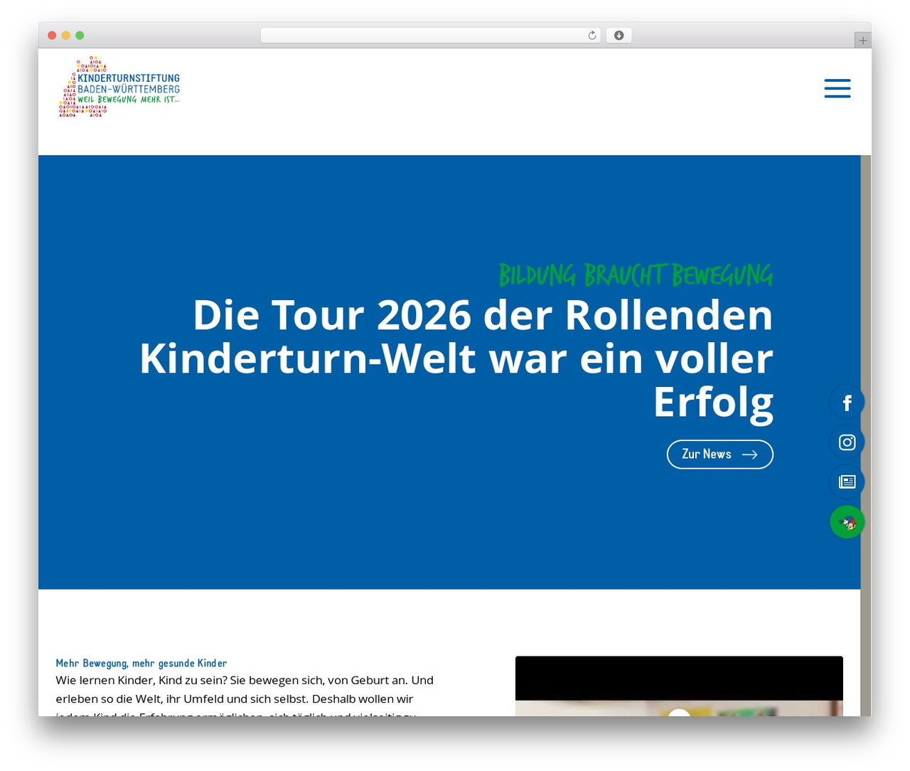The height and width of the screenshot is (771, 910).
Task: Click 'Mehr Bewegung, mehr gesunde Kinder' heading
Action: point(141,663)
